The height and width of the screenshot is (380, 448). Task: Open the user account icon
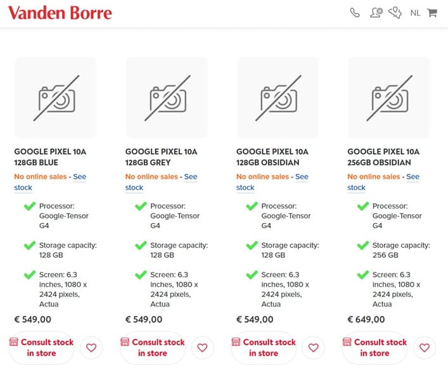click(x=376, y=13)
